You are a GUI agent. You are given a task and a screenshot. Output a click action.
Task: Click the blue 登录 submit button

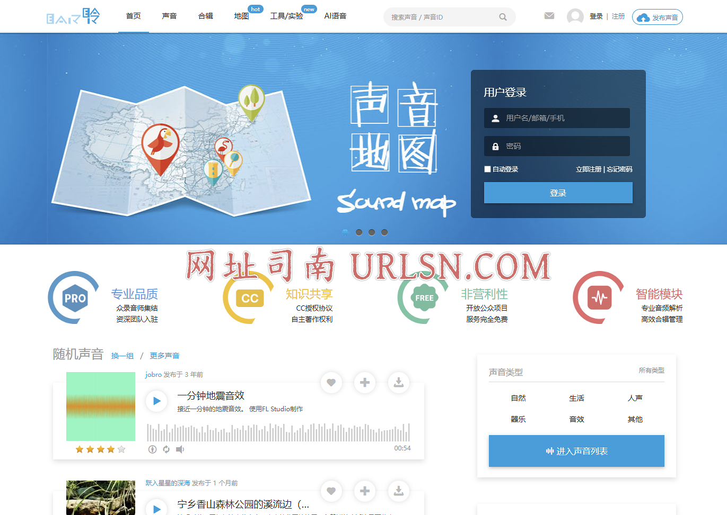[558, 193]
